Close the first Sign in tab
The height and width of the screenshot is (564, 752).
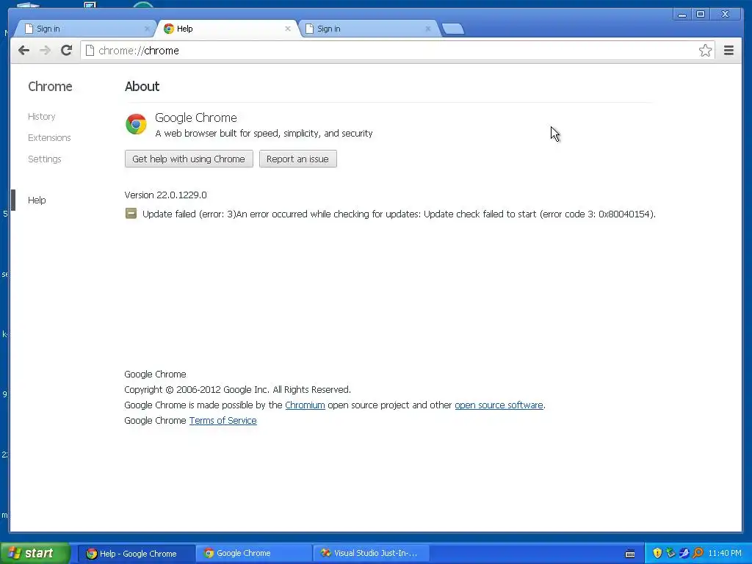pos(147,29)
